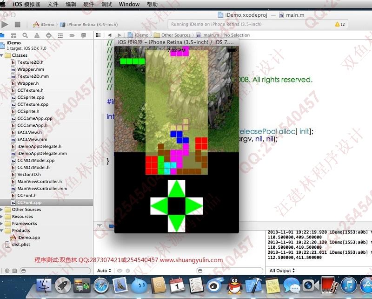Select CCSprite.cpp file
Image resolution: width=372 pixels, height=299 pixels.
(31, 97)
